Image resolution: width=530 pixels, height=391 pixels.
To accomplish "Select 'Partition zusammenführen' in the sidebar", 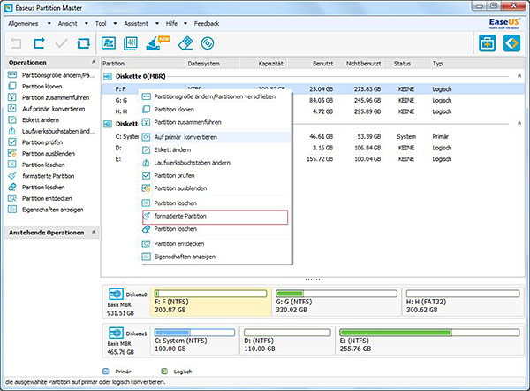I will pyautogui.click(x=49, y=97).
